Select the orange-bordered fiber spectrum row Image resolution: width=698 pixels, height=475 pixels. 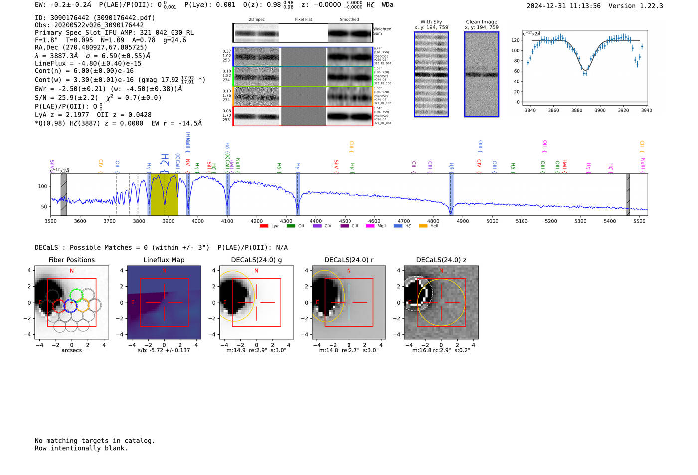click(x=303, y=96)
